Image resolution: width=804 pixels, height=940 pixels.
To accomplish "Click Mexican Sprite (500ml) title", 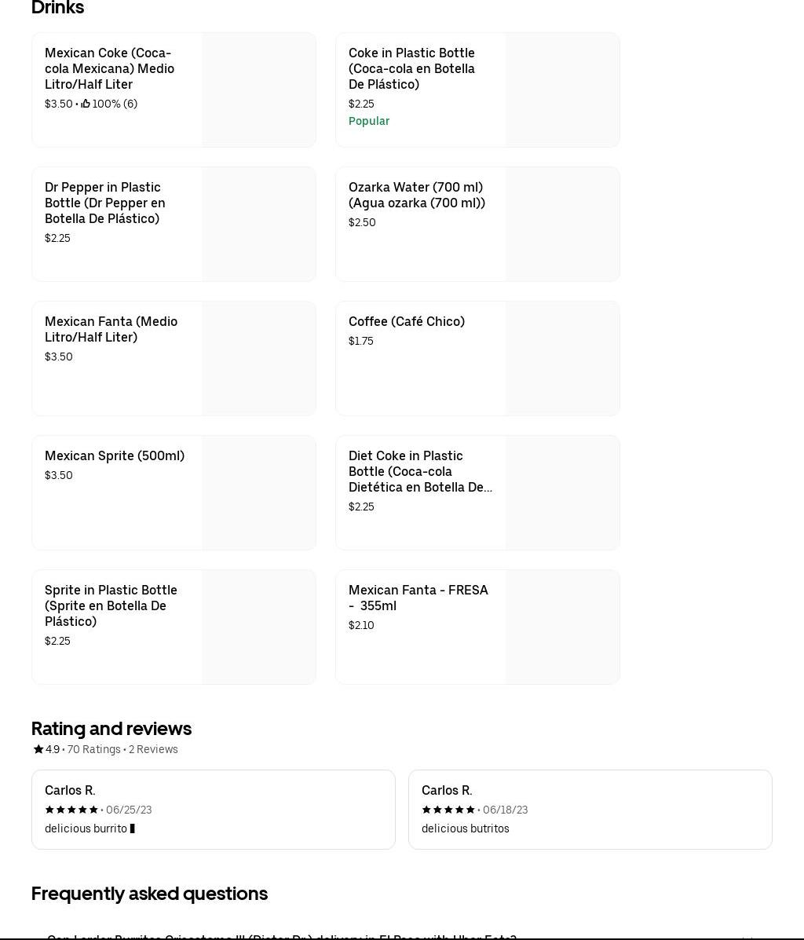I will pyautogui.click(x=115, y=456).
